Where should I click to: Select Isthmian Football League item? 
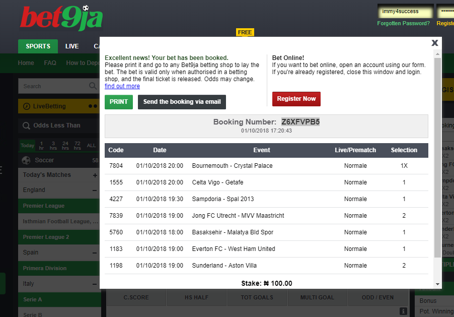[59, 221]
